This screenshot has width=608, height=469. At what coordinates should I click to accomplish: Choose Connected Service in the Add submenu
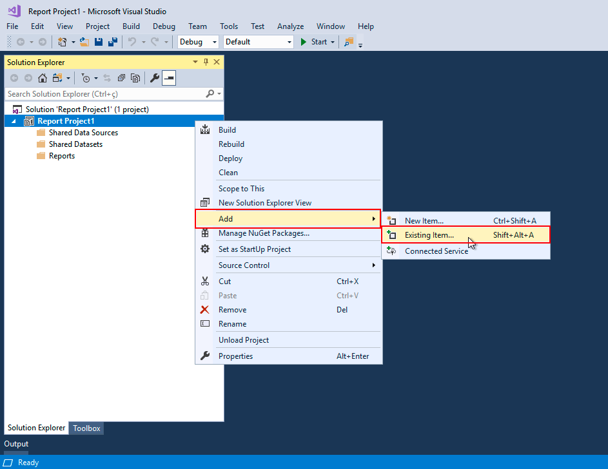[466, 251]
